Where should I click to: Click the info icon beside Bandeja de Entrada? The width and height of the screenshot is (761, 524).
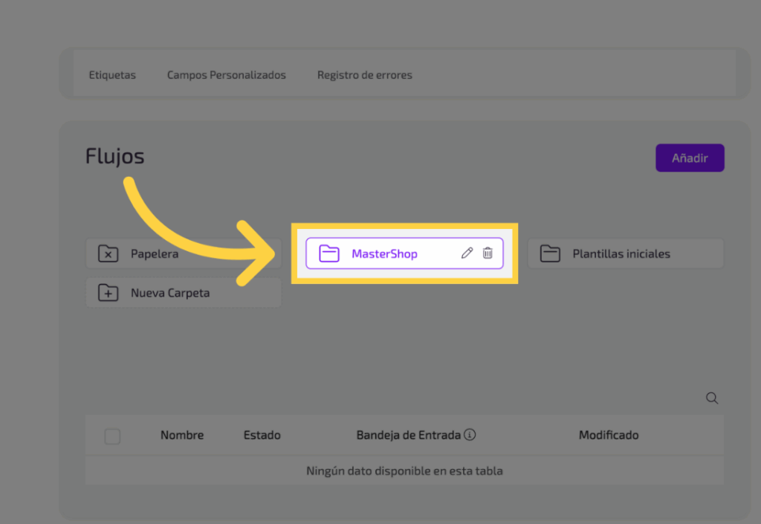point(470,435)
